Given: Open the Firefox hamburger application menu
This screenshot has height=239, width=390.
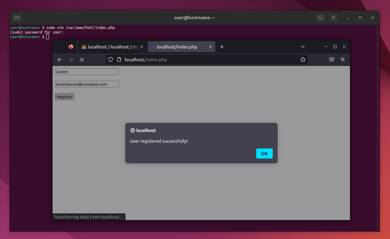Looking at the screenshot, I should click(343, 60).
